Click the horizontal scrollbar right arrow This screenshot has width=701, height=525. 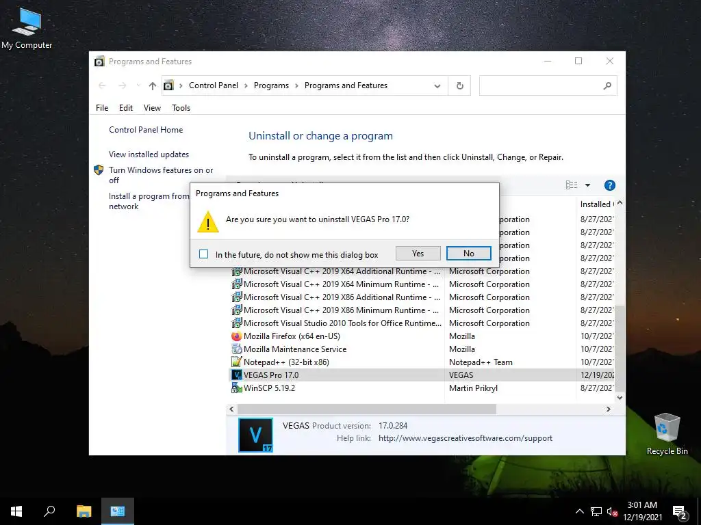pyautogui.click(x=609, y=409)
